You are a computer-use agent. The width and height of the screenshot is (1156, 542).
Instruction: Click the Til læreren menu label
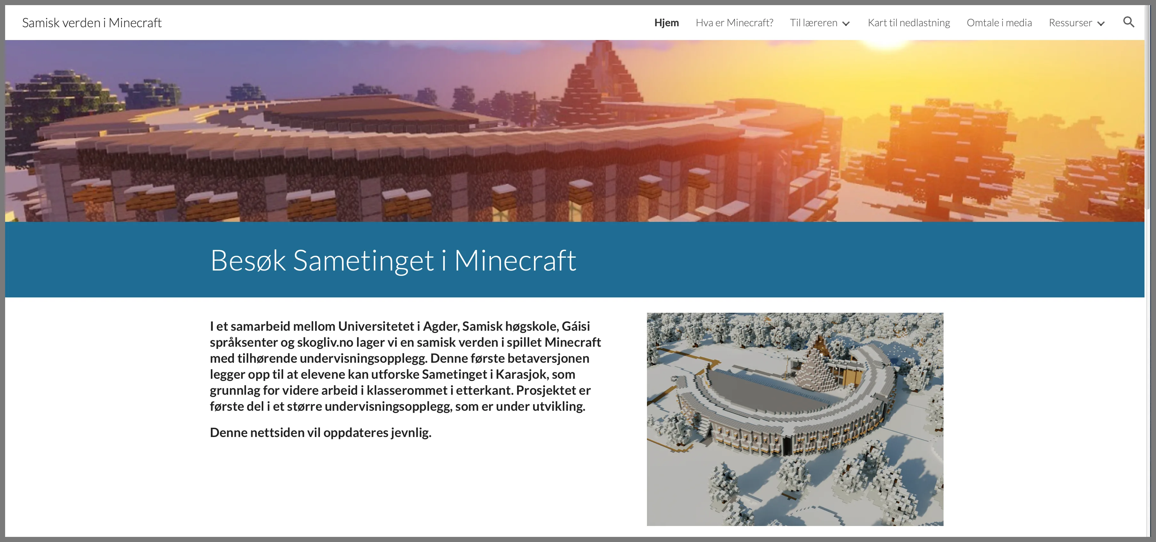click(x=813, y=23)
